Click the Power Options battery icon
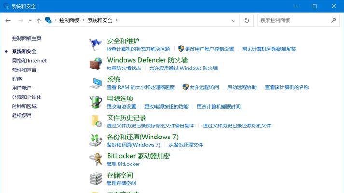The height and width of the screenshot is (193, 344). point(96,102)
